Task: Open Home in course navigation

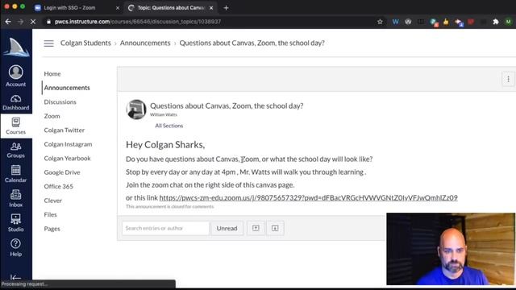Action: (52, 73)
